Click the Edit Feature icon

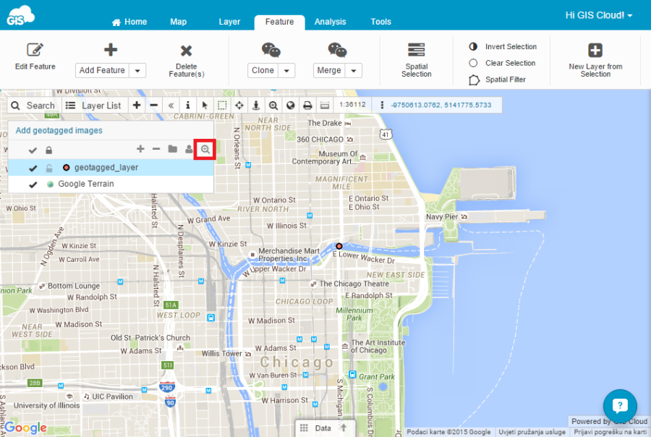click(x=35, y=50)
